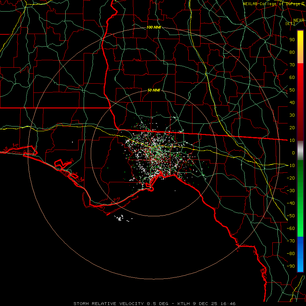Click the "9 DEC 25" date in caption
The width and height of the screenshot is (306, 306).
pyautogui.click(x=205, y=304)
